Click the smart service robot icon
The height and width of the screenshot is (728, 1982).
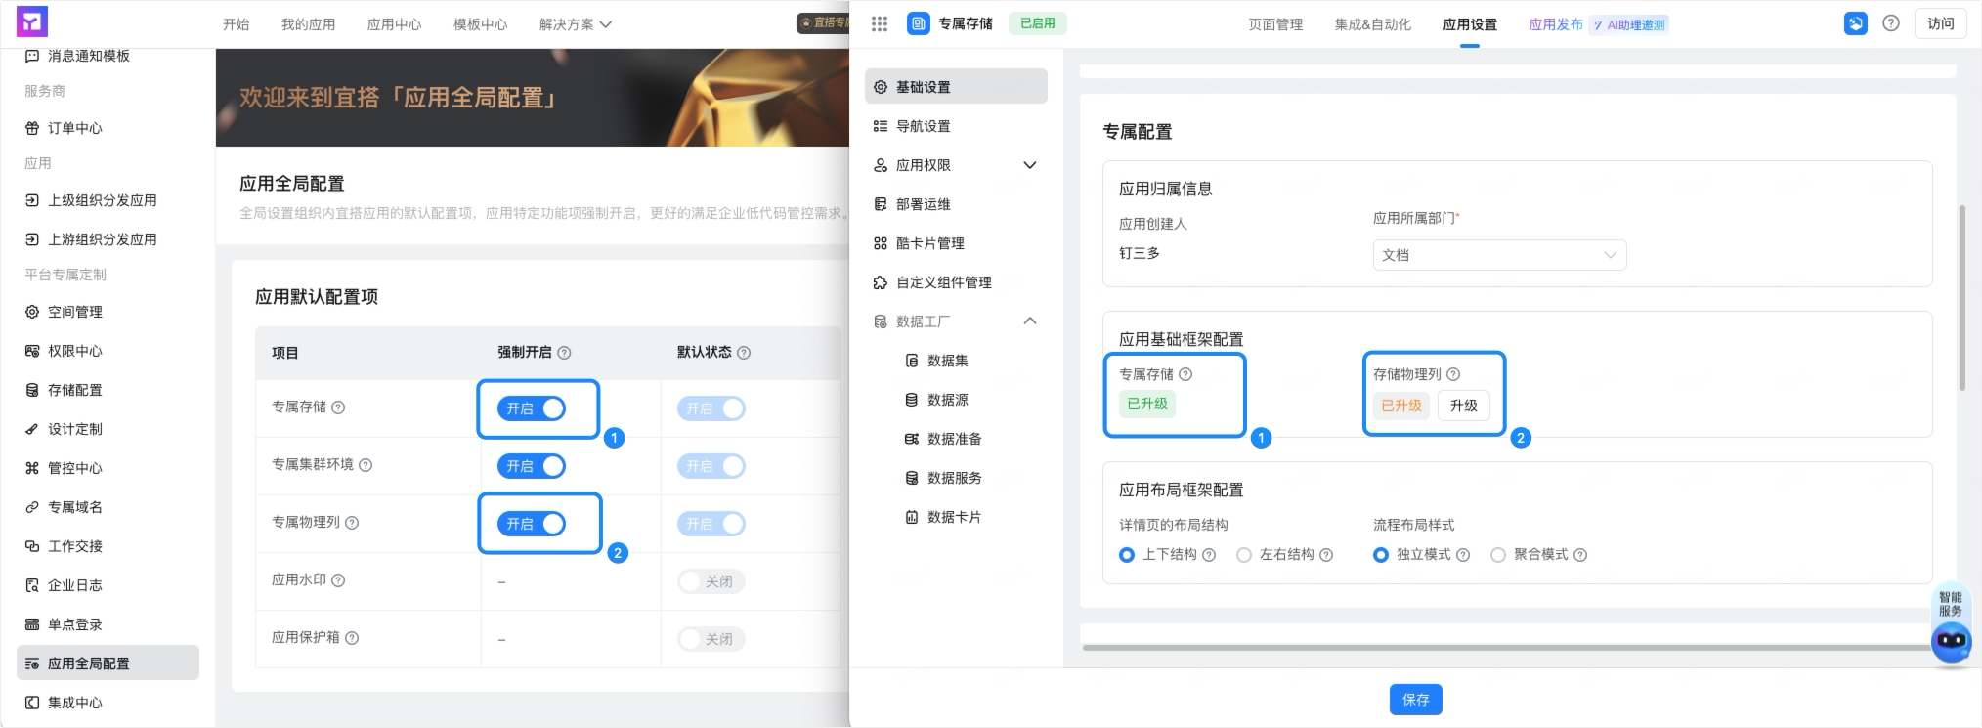(1951, 642)
